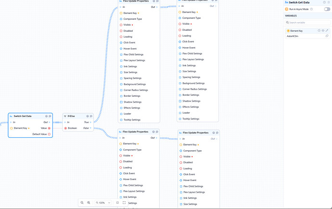Image resolution: width=332 pixels, height=209 pixels.
Task: Click Element Key orange pin on Switch Get Data node
Action: coord(12,128)
